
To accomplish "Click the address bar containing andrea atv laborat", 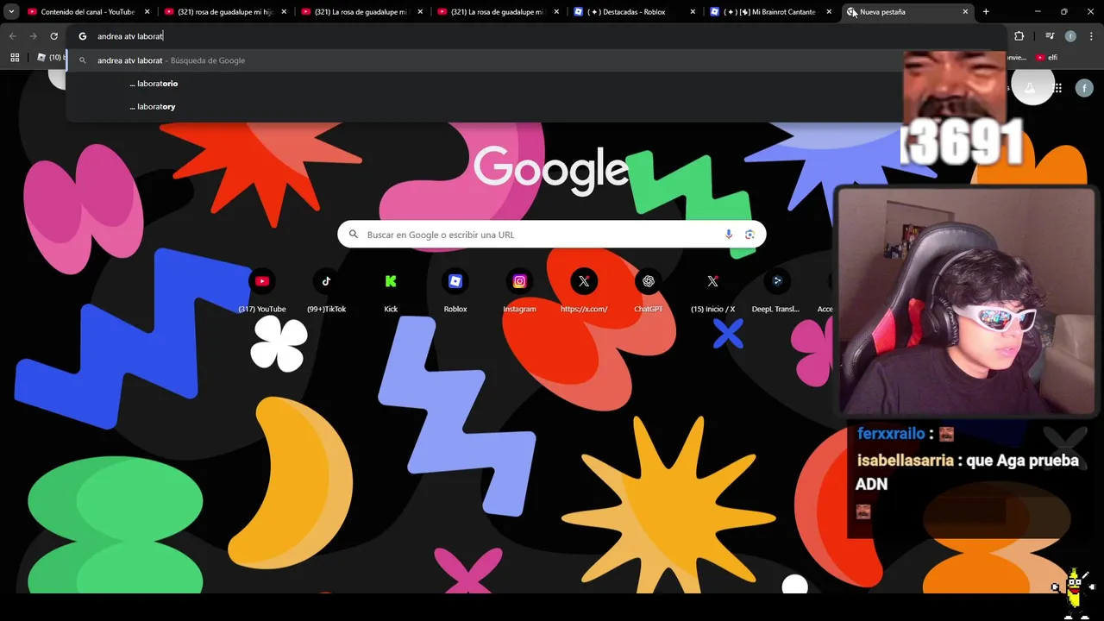I will 535,36.
